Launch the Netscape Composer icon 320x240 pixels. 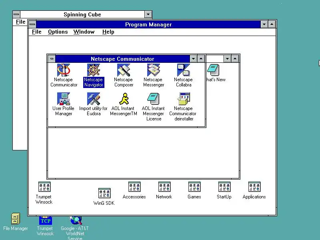coord(124,70)
